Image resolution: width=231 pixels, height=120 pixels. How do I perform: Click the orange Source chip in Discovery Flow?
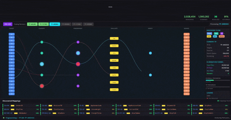pos(221,36)
